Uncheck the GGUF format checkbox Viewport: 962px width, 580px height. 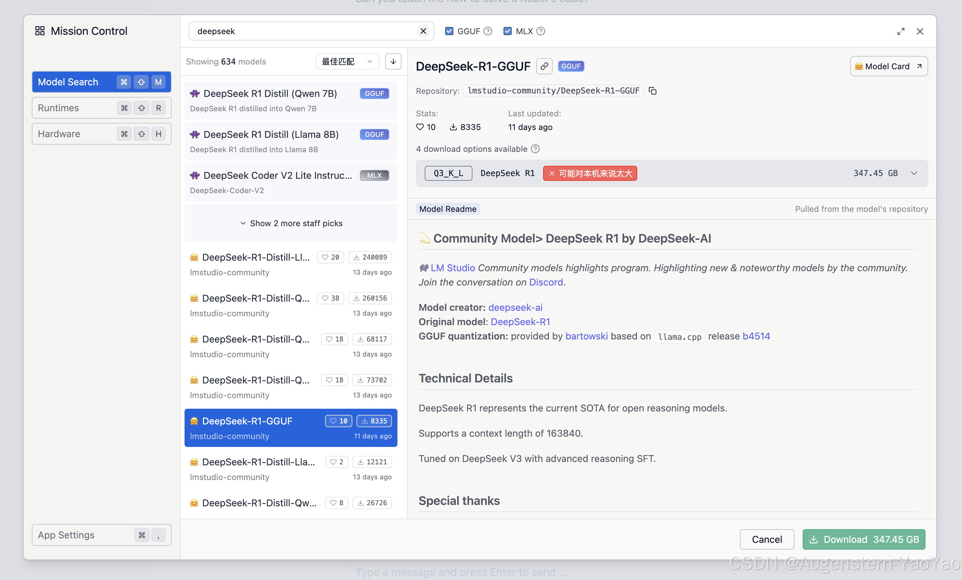pos(449,31)
